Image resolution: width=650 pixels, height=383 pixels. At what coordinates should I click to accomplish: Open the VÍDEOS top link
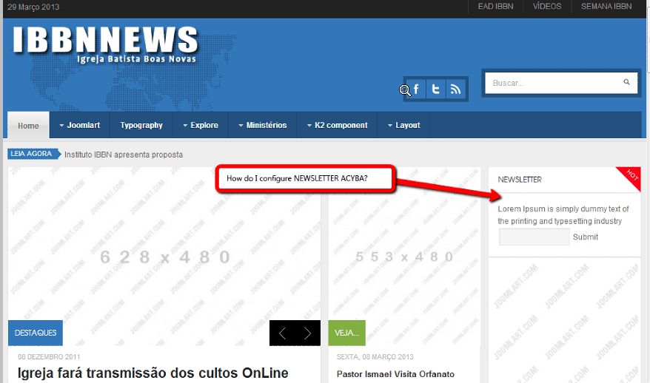click(x=547, y=7)
